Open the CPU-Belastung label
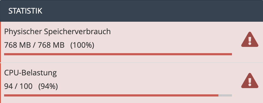 [x=30, y=73]
